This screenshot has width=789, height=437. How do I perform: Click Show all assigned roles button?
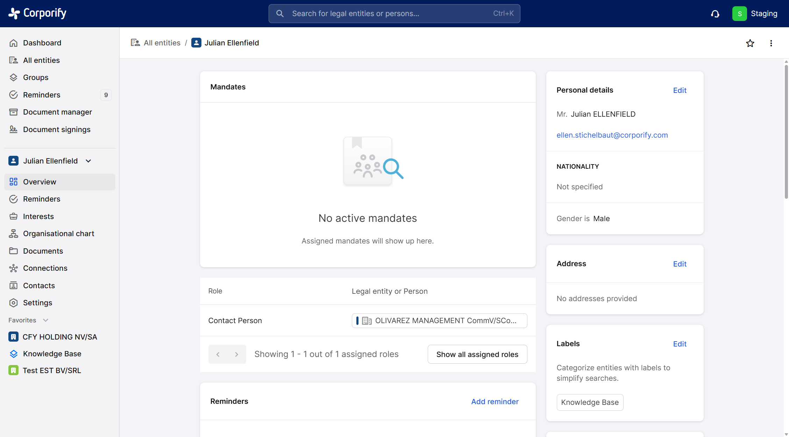click(x=477, y=354)
